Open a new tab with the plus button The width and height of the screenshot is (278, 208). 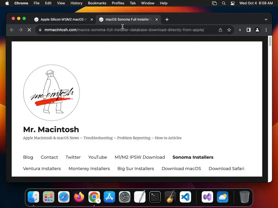(x=167, y=19)
